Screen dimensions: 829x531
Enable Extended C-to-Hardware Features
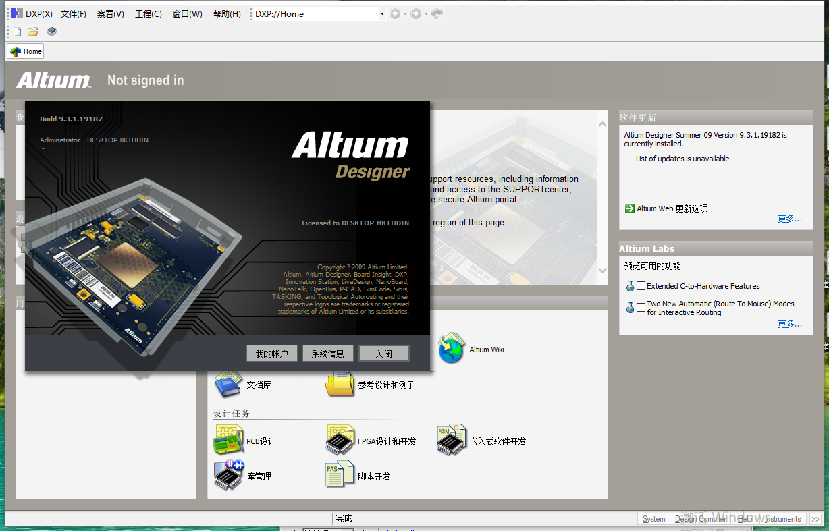point(640,285)
